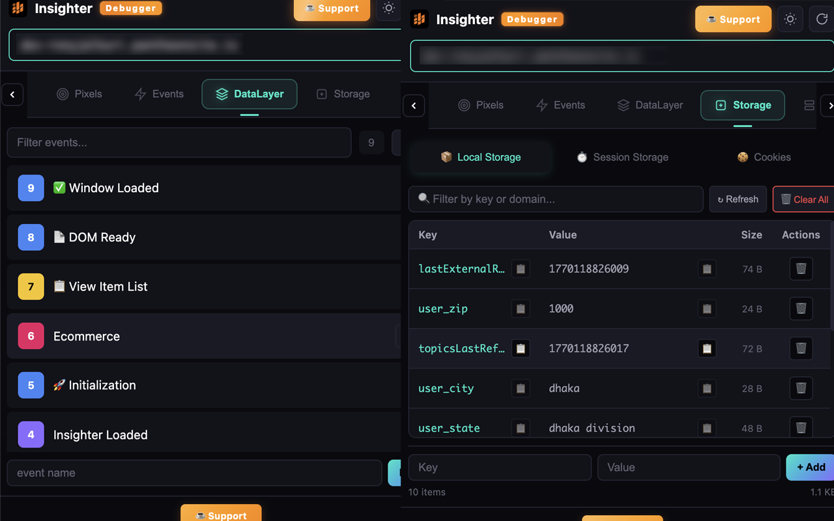Open Events tab in left panel
Image resolution: width=834 pixels, height=521 pixels.
point(159,94)
